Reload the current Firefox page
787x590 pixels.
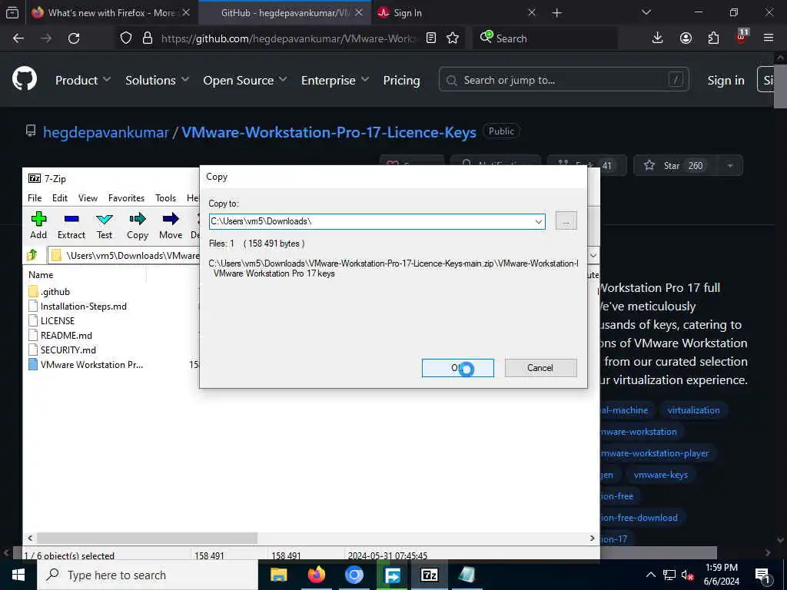coord(74,38)
